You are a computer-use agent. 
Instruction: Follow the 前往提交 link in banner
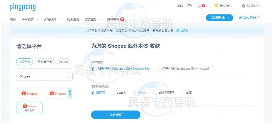coord(182,31)
